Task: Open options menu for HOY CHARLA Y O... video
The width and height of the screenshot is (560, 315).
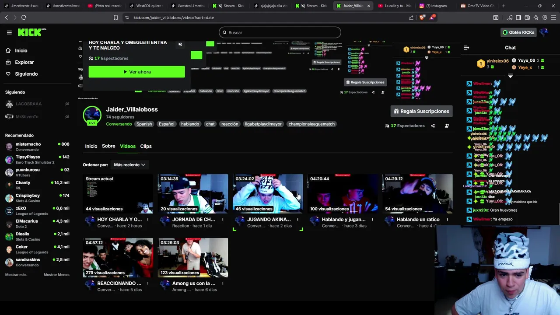Action: (148, 220)
